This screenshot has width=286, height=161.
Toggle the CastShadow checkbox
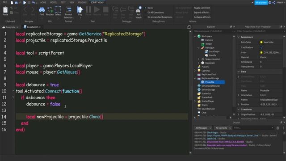(x=261, y=47)
